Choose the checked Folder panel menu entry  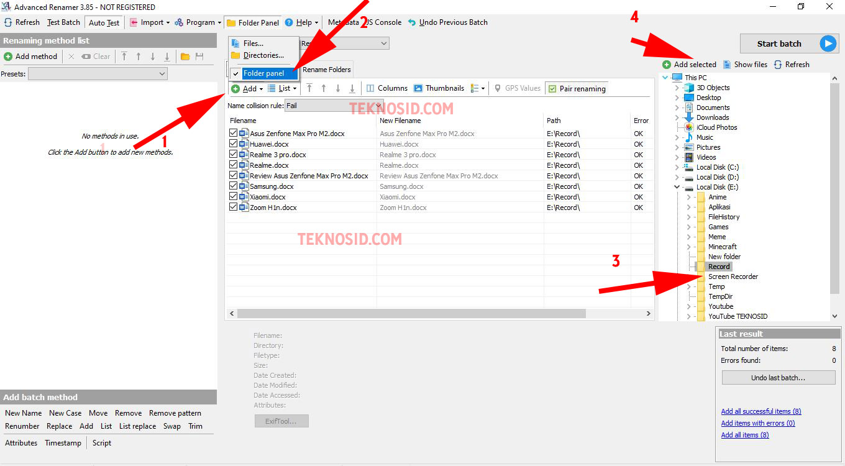[264, 73]
